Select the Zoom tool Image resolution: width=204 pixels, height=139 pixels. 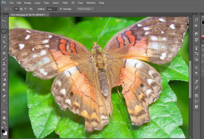pyautogui.click(x=4, y=123)
